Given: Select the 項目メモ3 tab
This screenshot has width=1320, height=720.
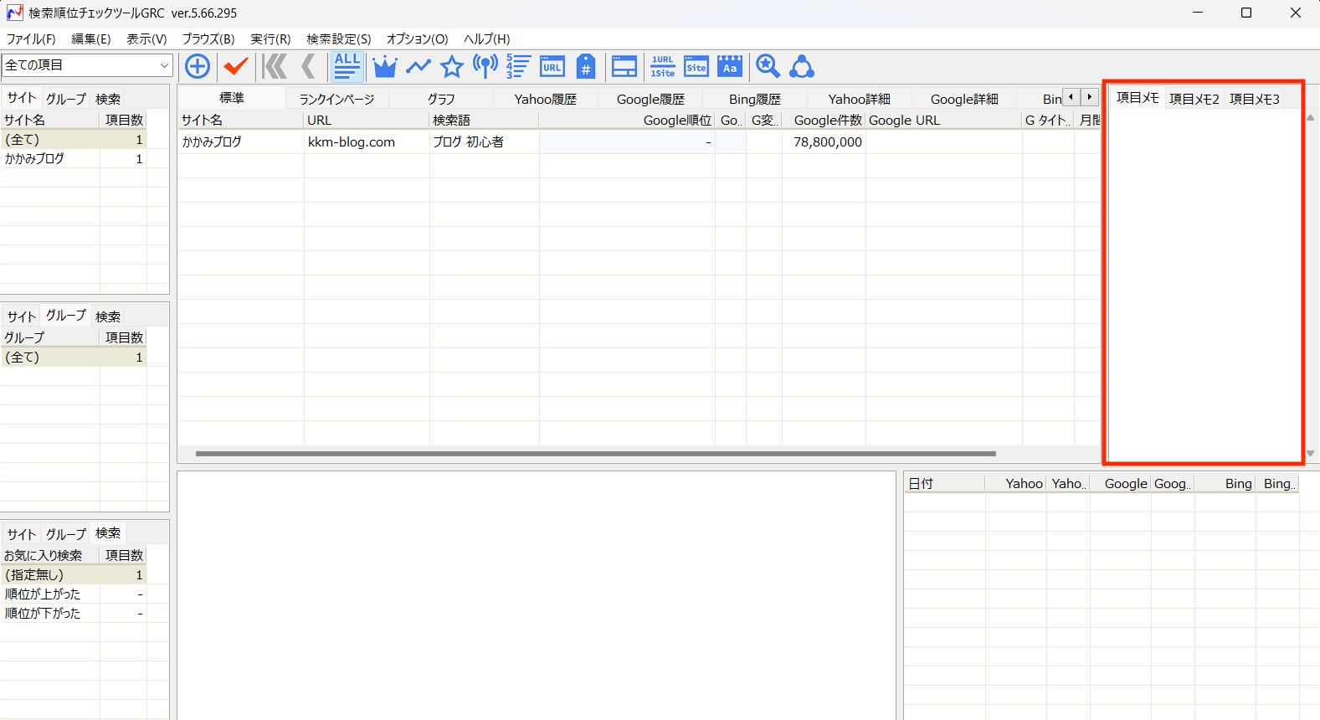Looking at the screenshot, I should pyautogui.click(x=1254, y=99).
